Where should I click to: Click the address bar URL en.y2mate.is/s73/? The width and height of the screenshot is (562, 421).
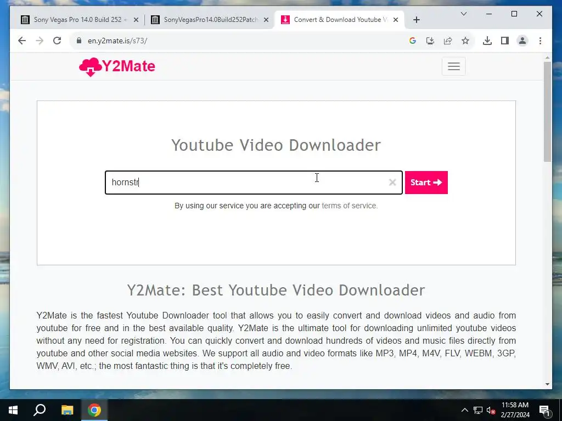coord(117,41)
